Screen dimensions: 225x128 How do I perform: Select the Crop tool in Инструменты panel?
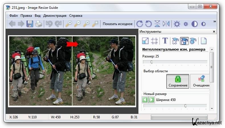coord(154,41)
